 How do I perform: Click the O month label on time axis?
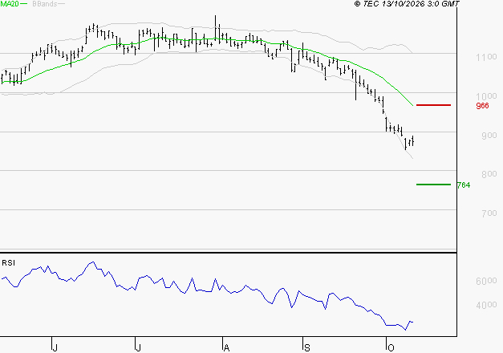pos(391,348)
